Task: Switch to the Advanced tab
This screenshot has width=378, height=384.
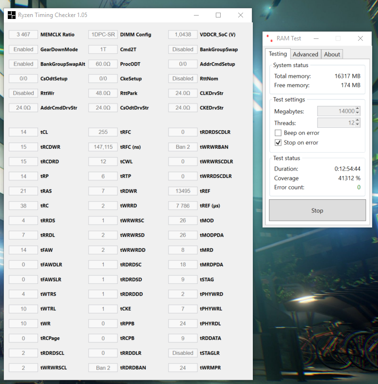Action: click(x=305, y=54)
